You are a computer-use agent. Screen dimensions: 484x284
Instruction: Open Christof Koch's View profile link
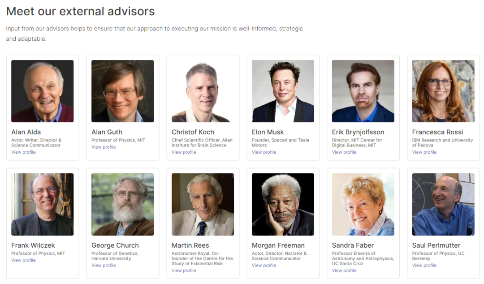click(x=184, y=152)
